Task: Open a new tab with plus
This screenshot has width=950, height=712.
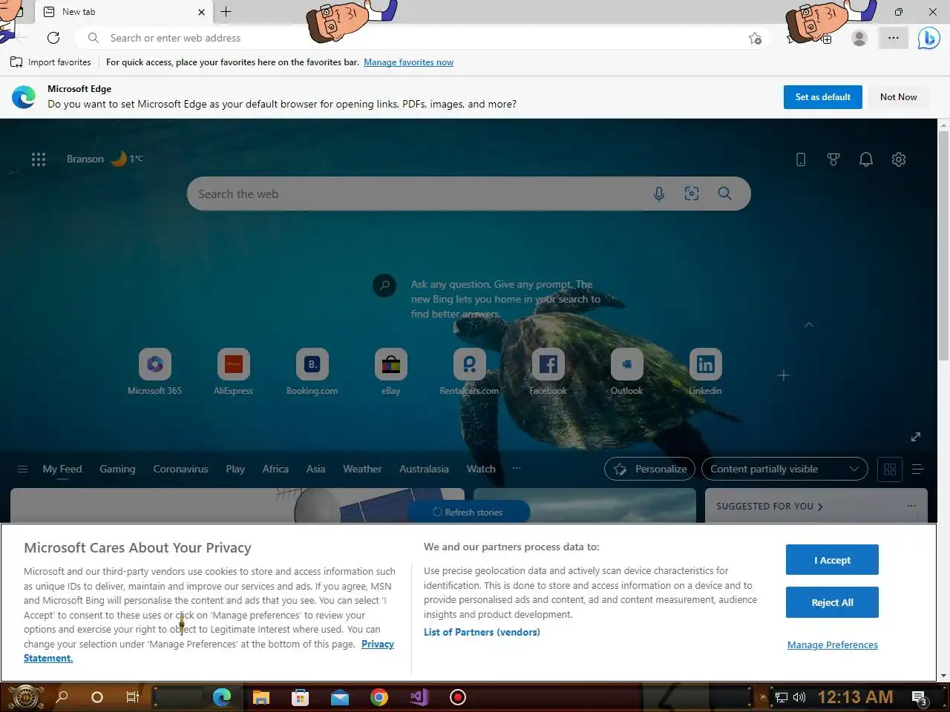Action: tap(226, 12)
